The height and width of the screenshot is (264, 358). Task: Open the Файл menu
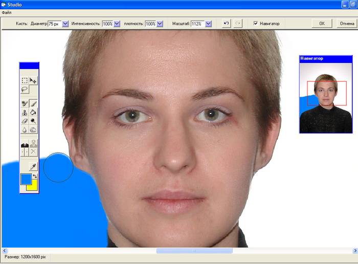coord(7,12)
